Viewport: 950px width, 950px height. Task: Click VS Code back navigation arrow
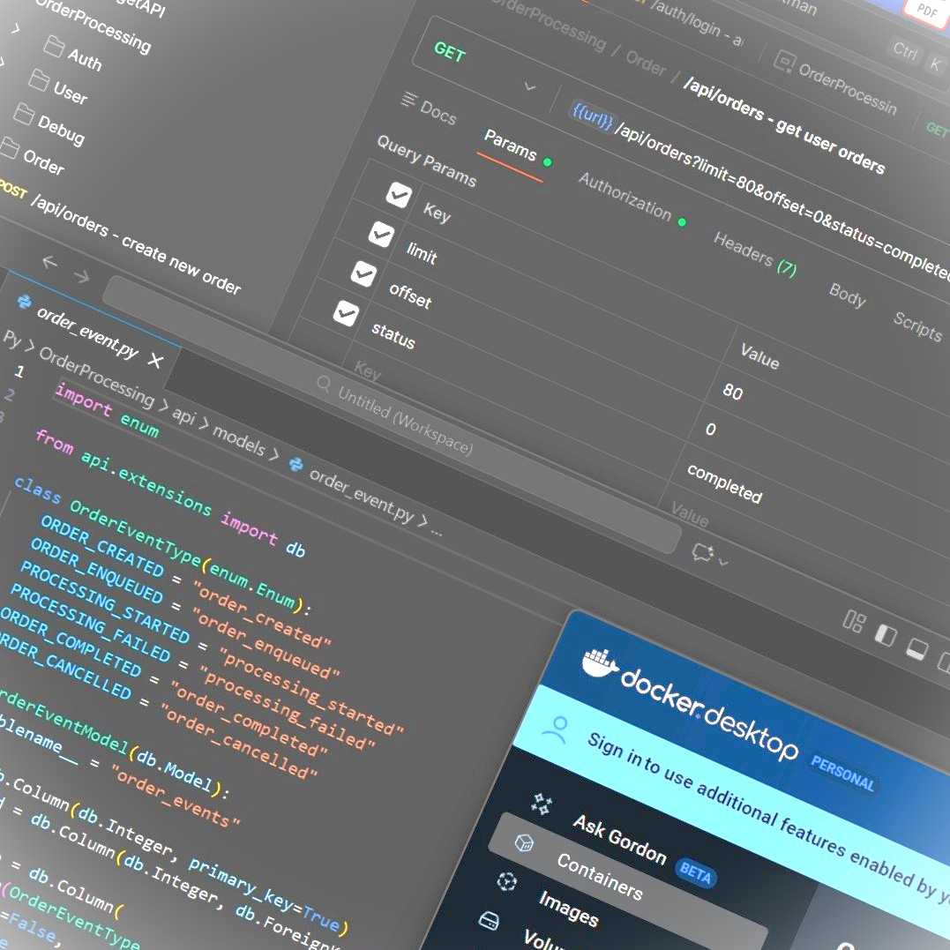coord(49,263)
